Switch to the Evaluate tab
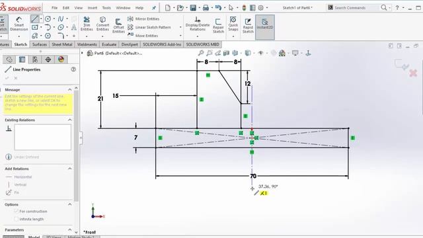Screen dimensions: 423x238 pos(109,44)
